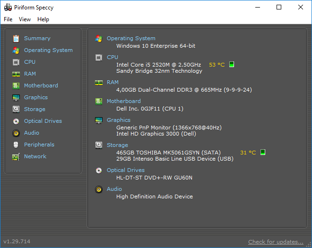Click the RAM stick icon in sidebar
312x248 pixels.
tap(16, 74)
